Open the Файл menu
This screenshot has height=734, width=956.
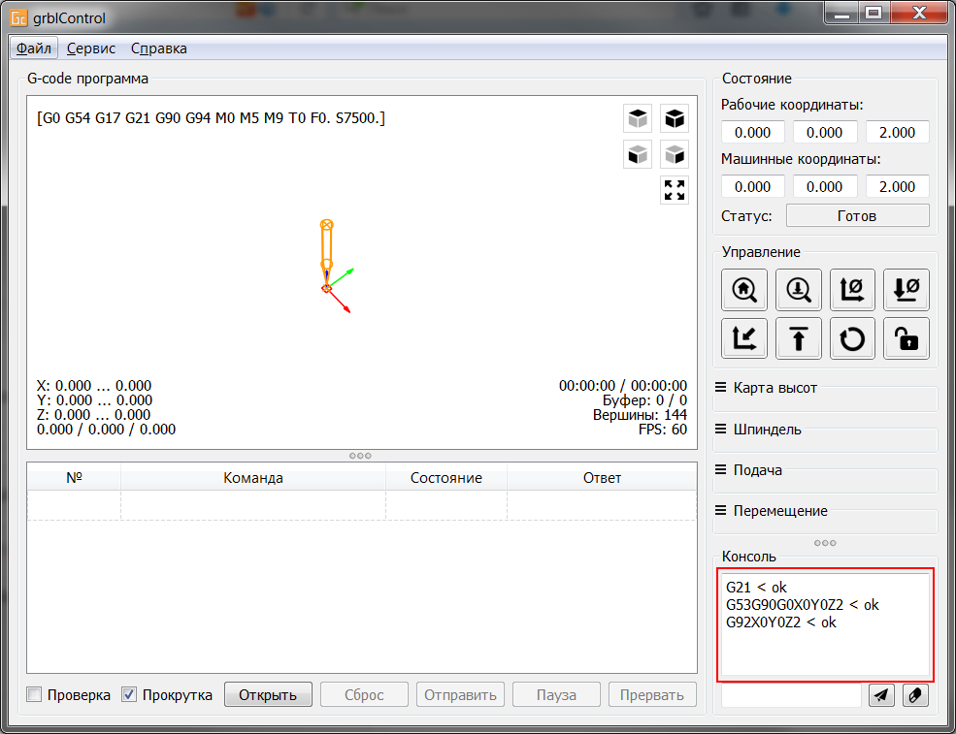(x=34, y=48)
